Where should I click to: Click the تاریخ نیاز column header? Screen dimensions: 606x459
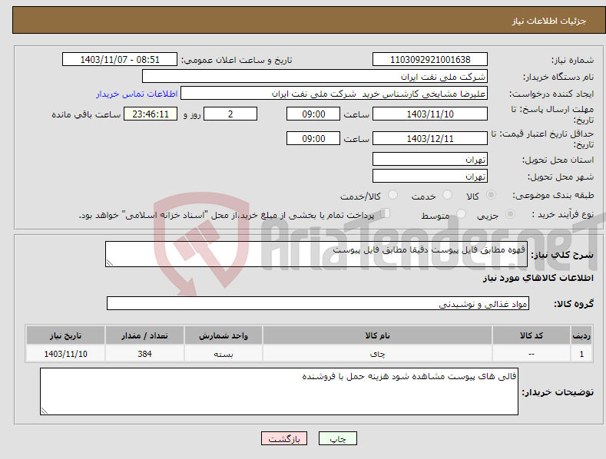[x=66, y=335]
